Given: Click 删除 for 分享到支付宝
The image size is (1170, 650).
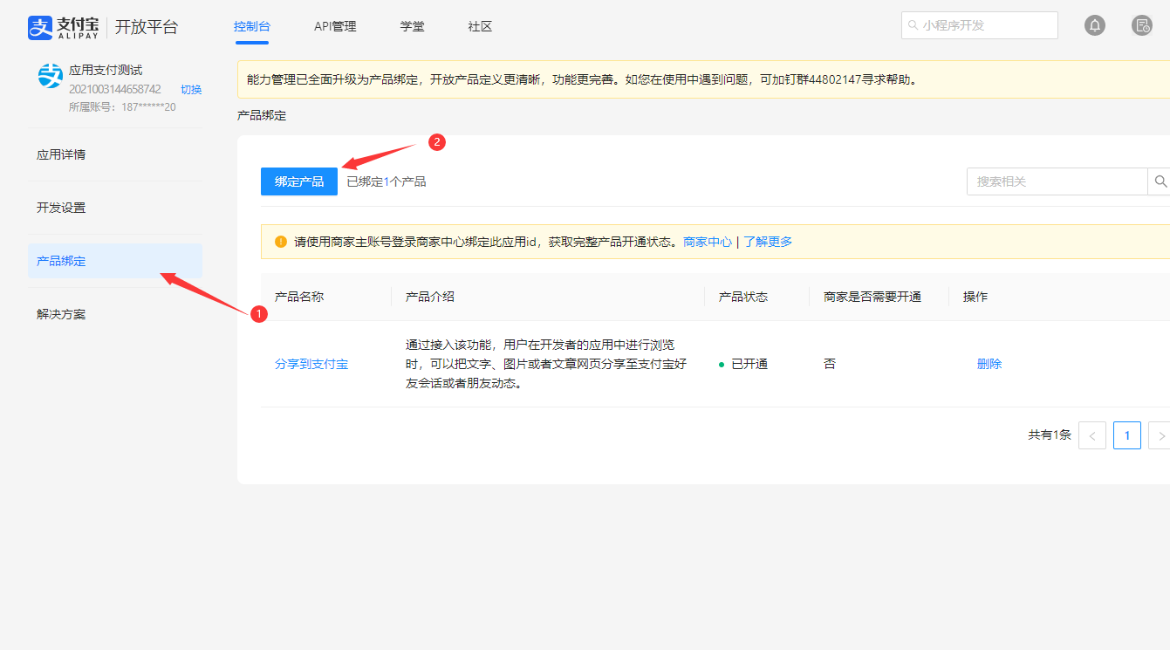Looking at the screenshot, I should pos(989,364).
